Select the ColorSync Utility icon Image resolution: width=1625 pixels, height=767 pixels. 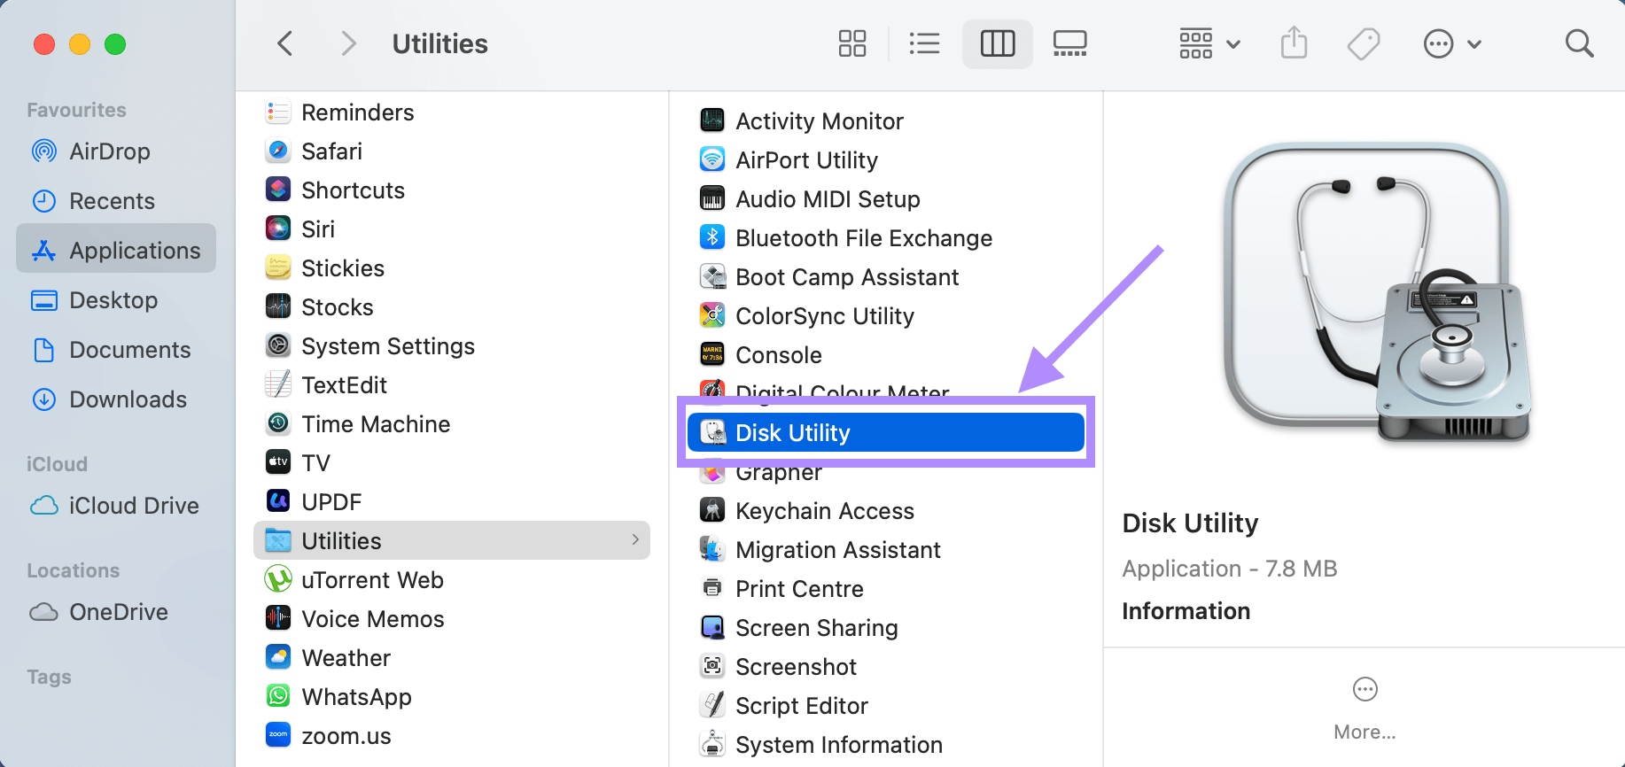point(712,316)
